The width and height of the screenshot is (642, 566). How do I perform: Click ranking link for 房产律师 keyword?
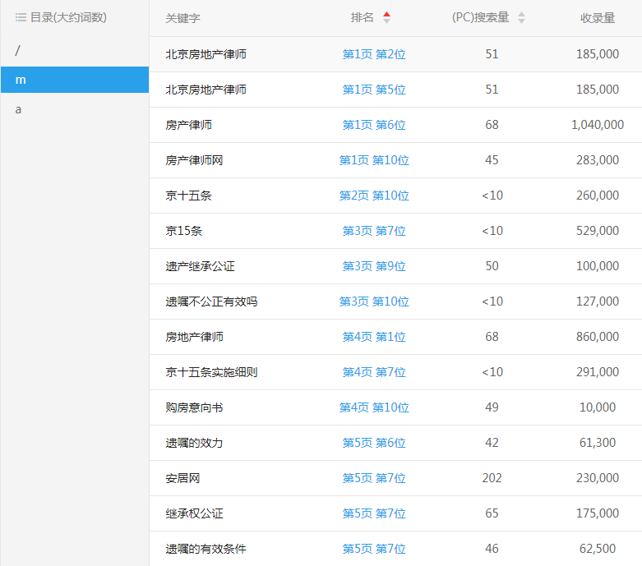(374, 125)
